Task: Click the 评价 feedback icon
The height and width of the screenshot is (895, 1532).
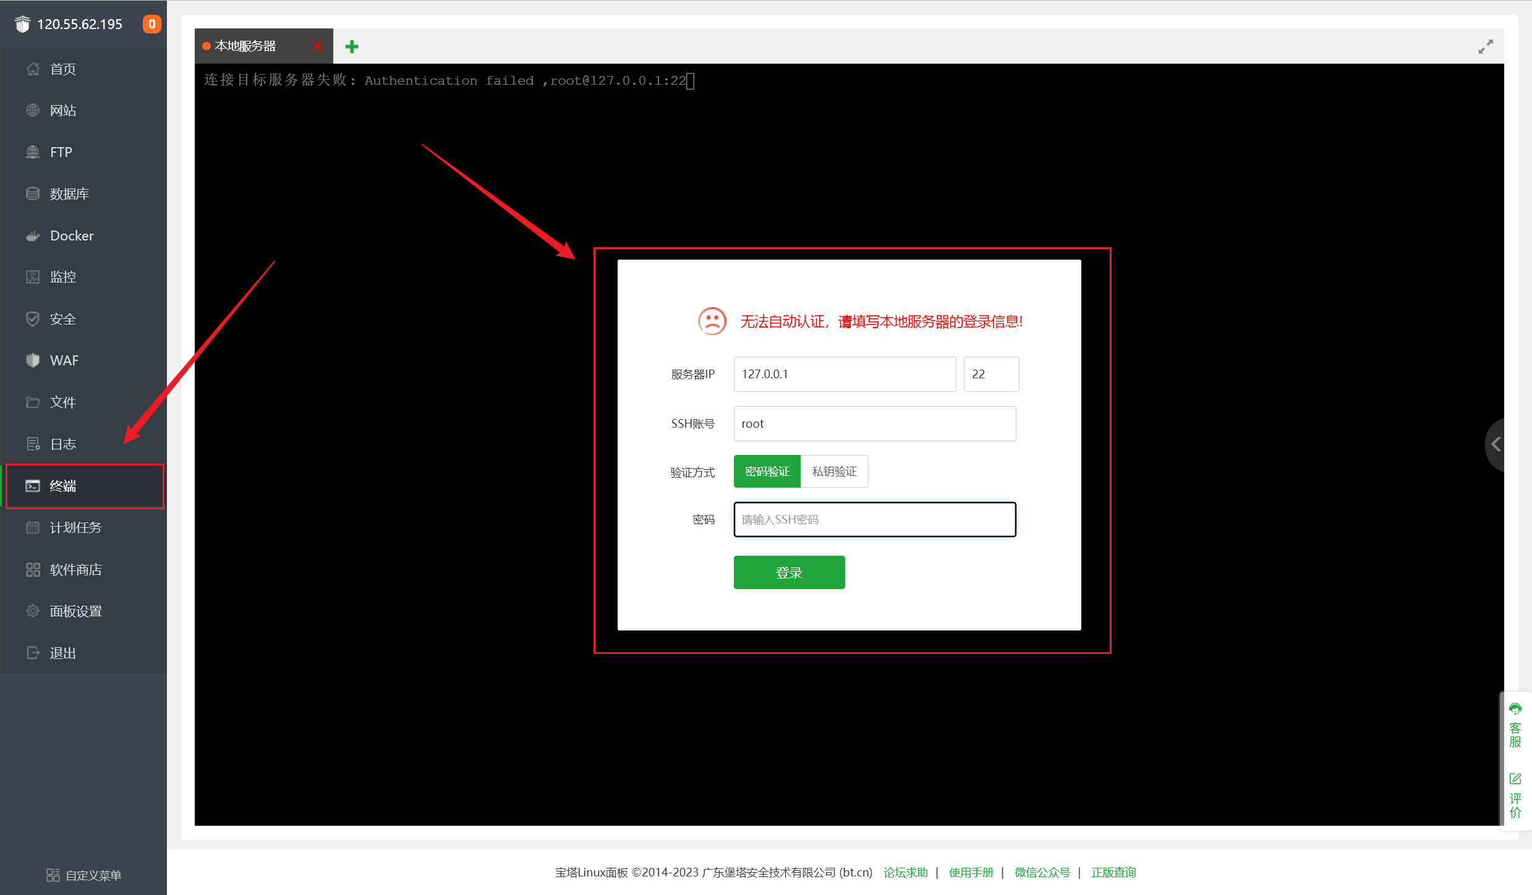Action: pyautogui.click(x=1515, y=796)
